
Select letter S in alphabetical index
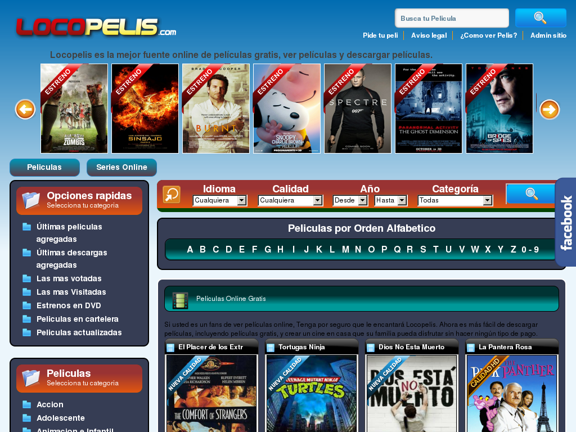(x=423, y=249)
